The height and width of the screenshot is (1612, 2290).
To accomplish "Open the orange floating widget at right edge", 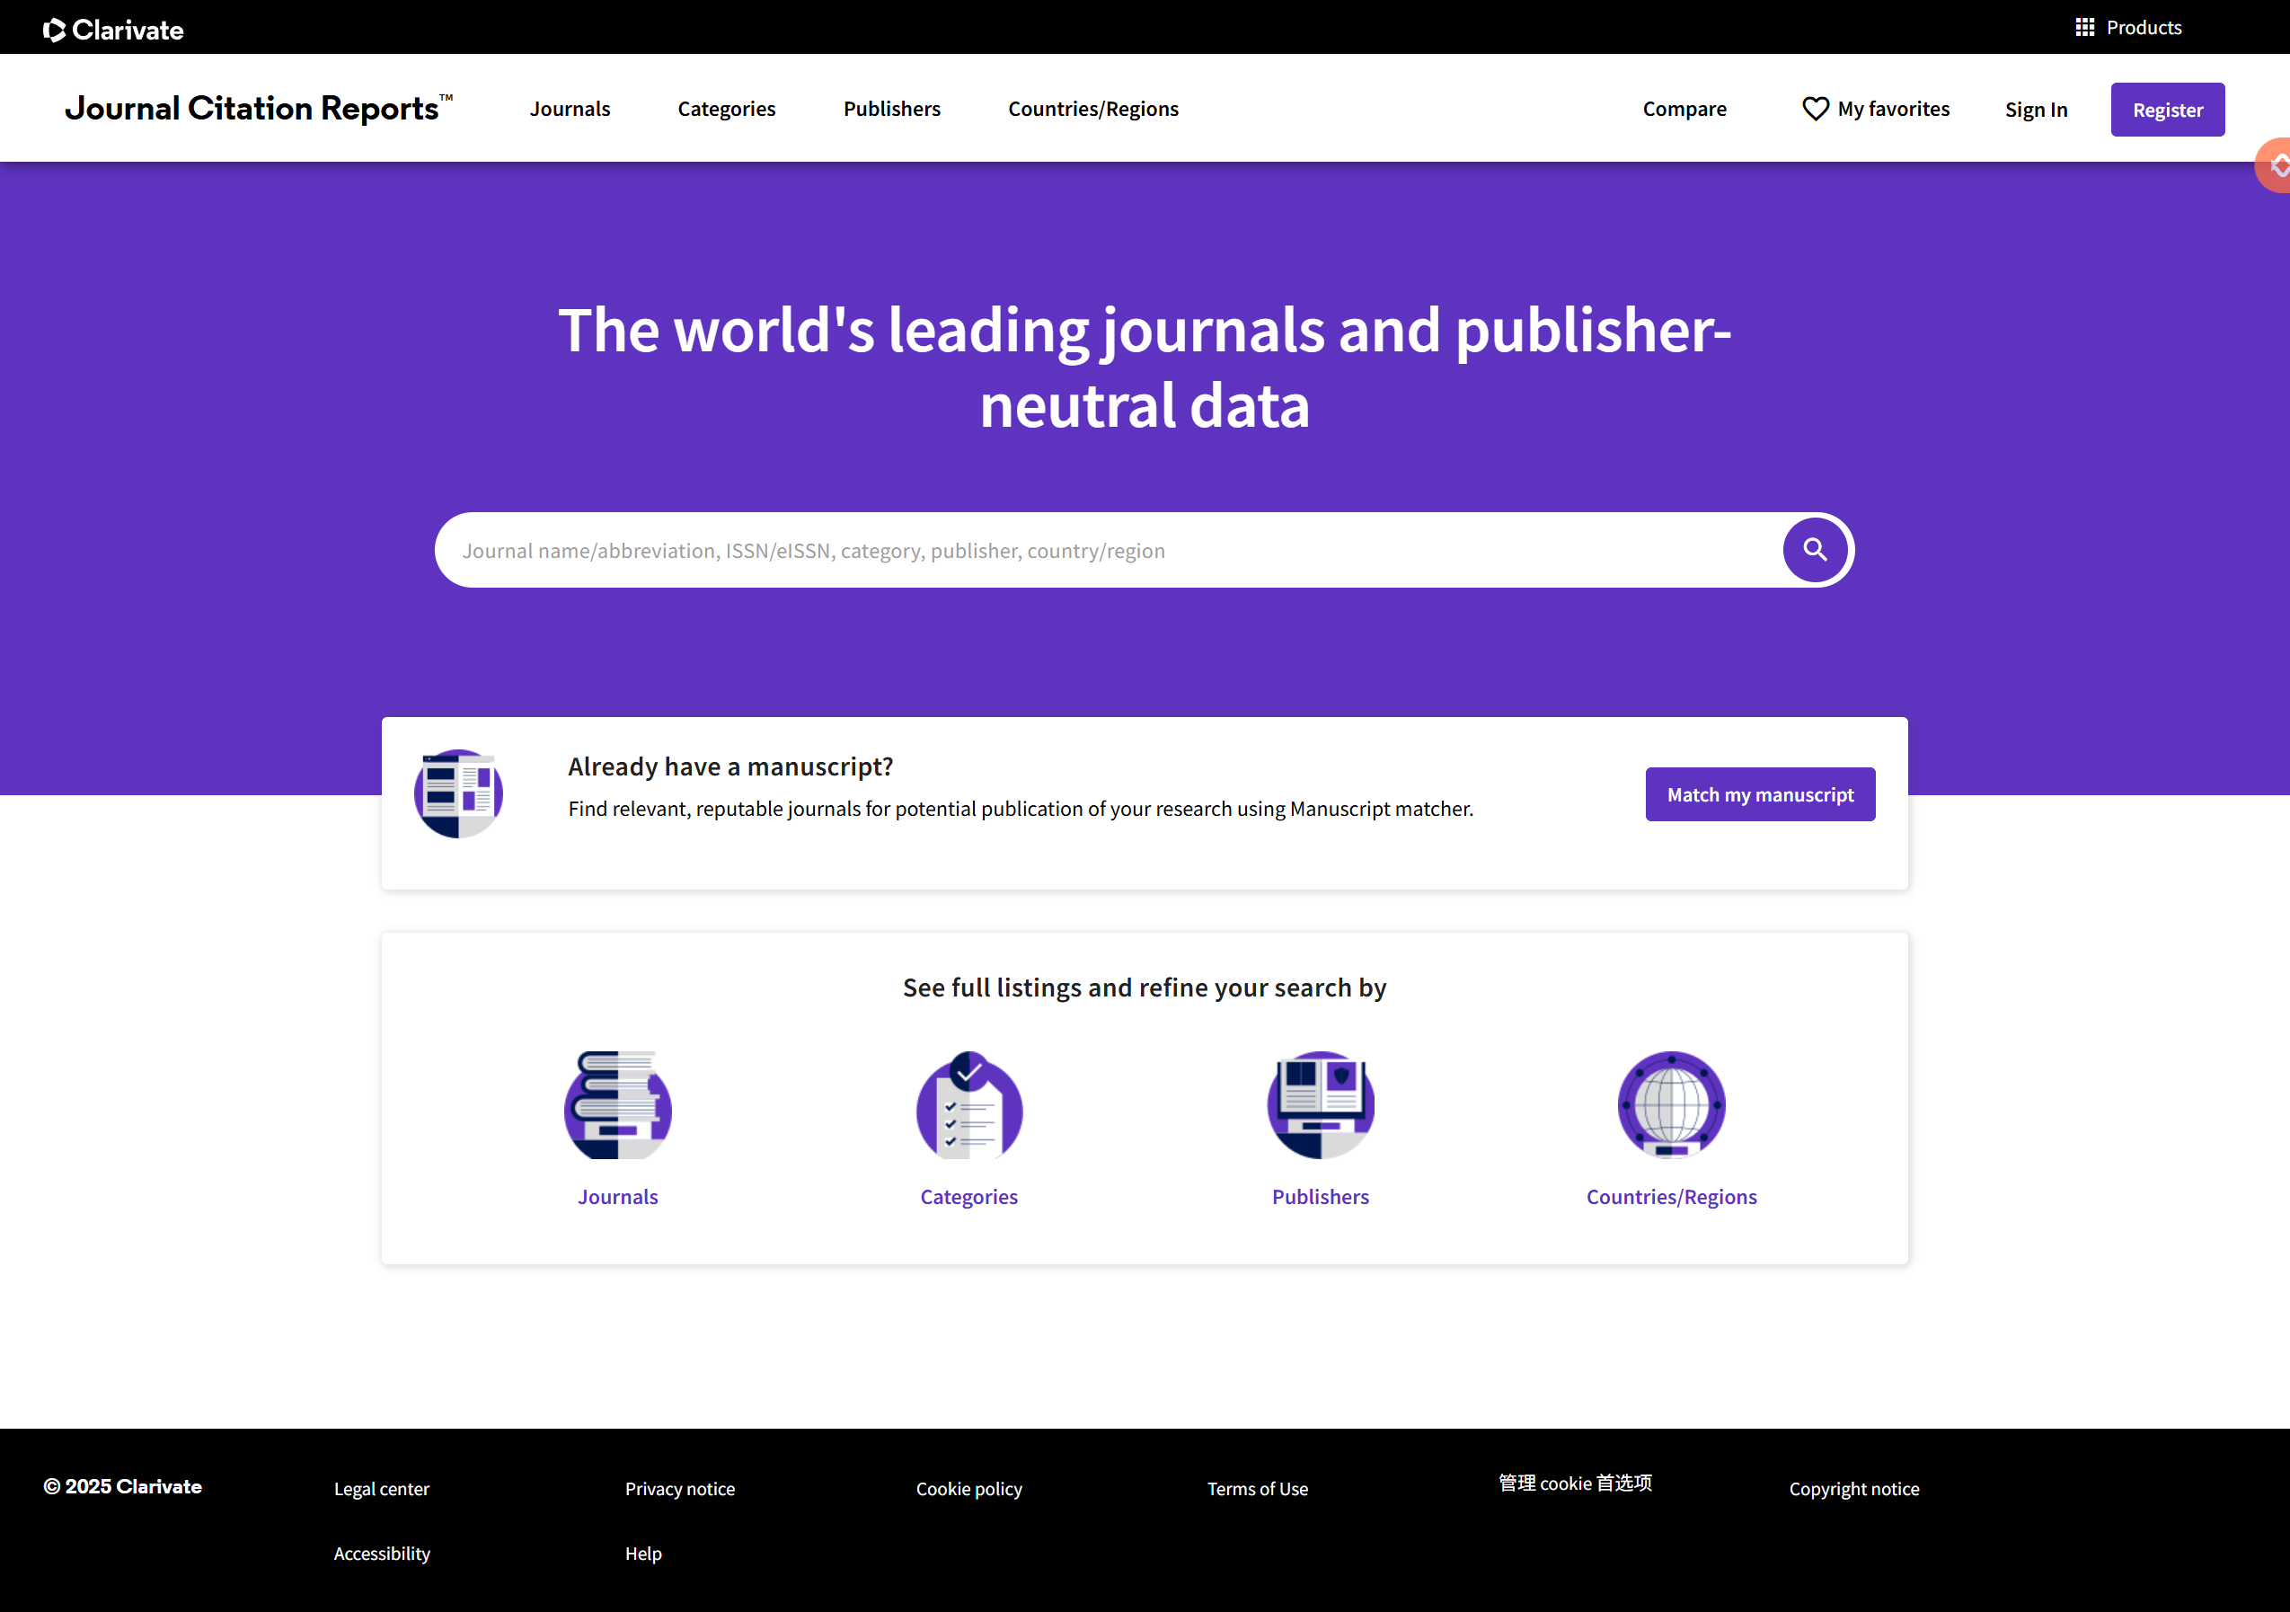I will (x=2276, y=165).
